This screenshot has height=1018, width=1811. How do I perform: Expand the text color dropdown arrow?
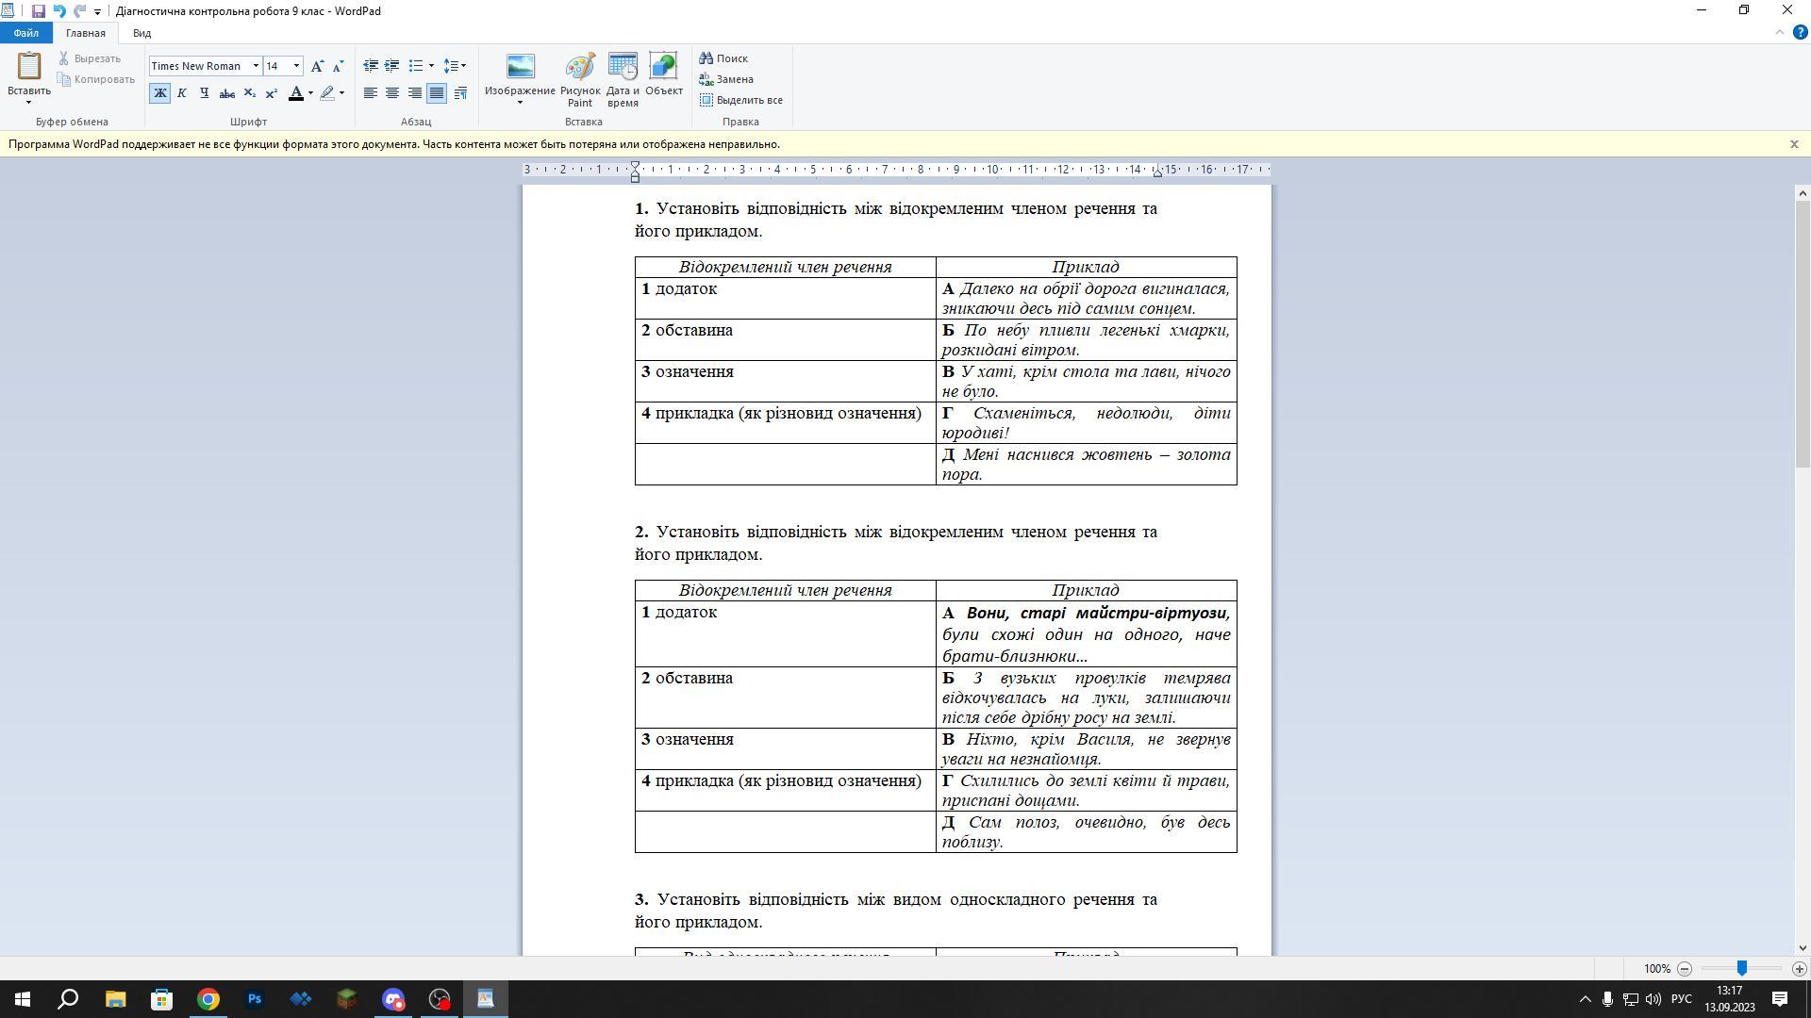pyautogui.click(x=310, y=93)
